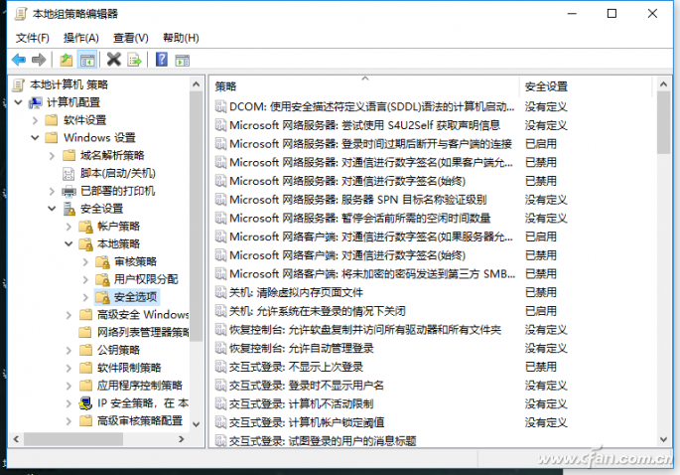Click the 软件设置 folder icon
680x475 pixels.
52,120
